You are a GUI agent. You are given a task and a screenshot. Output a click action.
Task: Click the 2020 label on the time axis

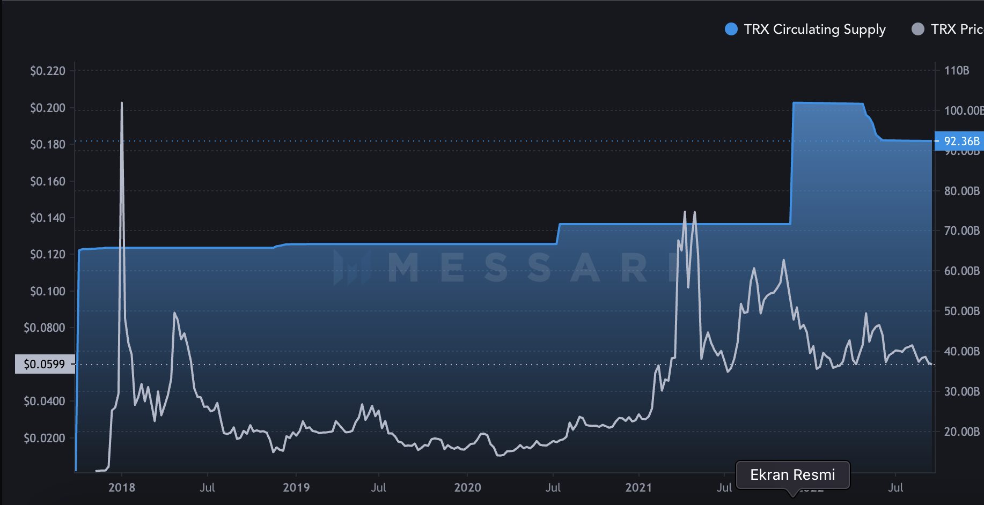point(467,487)
